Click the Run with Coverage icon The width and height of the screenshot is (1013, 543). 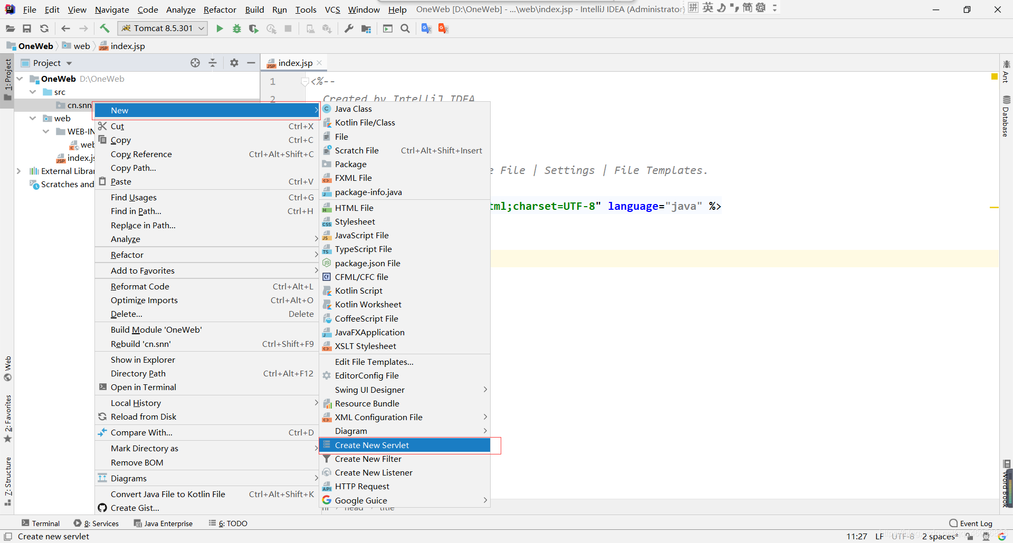pyautogui.click(x=254, y=28)
